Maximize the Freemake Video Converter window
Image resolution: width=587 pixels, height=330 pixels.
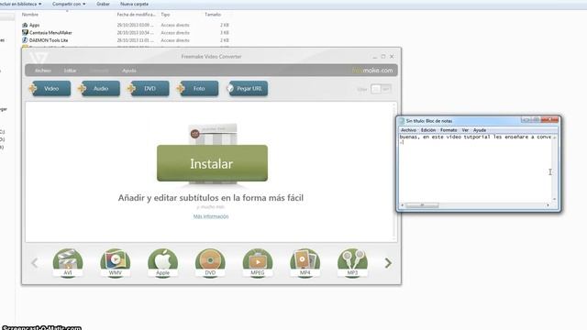click(x=383, y=57)
